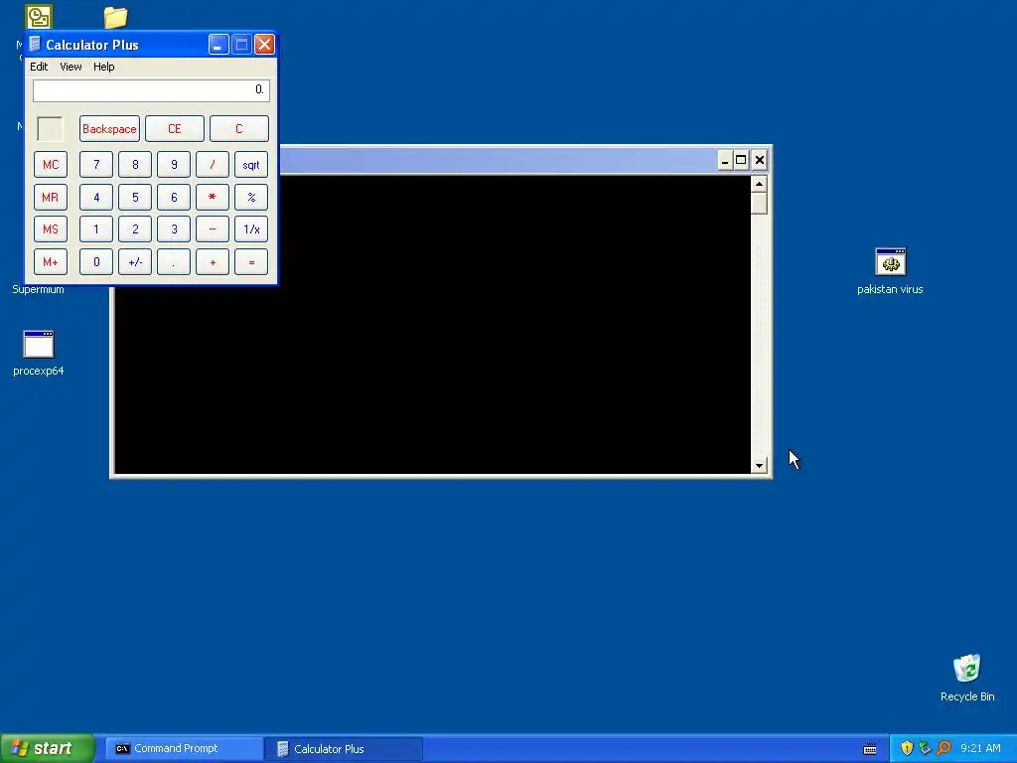Click digit 8 on calculator
Screen dimensions: 1017x763
(x=135, y=164)
